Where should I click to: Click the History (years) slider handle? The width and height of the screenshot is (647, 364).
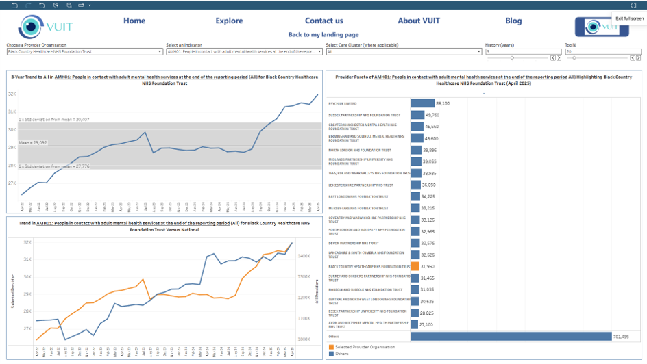pyautogui.click(x=512, y=58)
